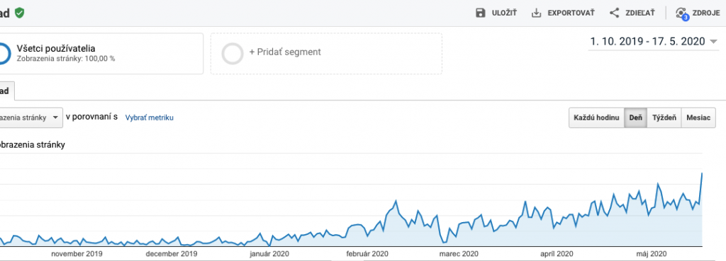
Task: Switch chart to Týždeň view
Action: 664,118
